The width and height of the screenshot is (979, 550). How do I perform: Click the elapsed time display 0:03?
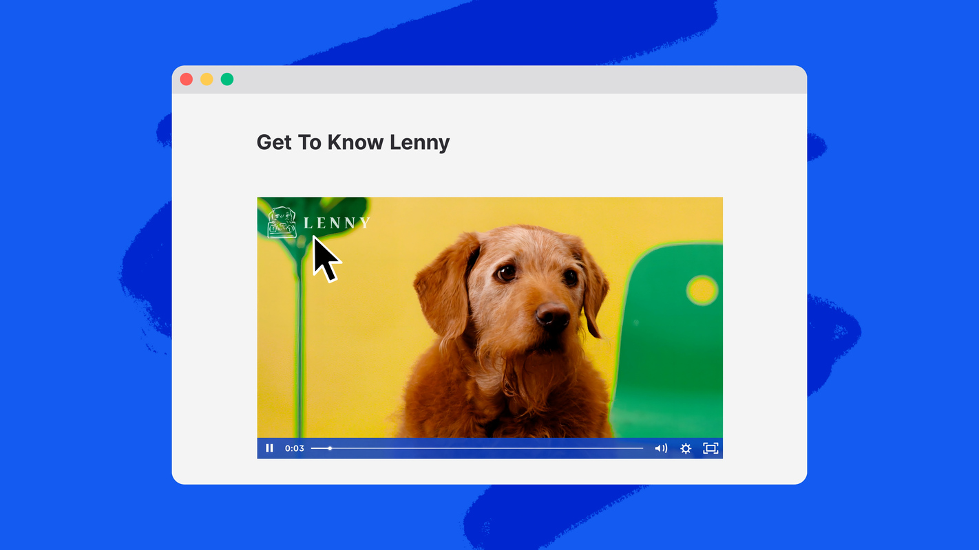(294, 448)
